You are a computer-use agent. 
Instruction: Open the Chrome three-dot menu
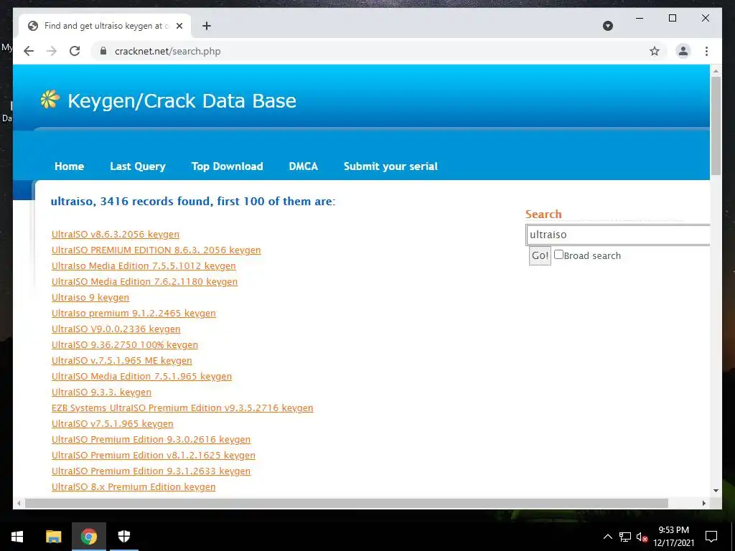[706, 51]
